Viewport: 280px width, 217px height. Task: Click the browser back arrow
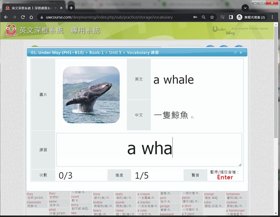[6, 17]
